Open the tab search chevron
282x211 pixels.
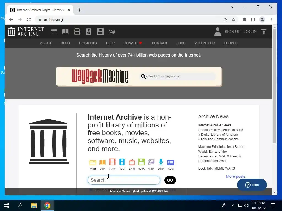coord(232,7)
